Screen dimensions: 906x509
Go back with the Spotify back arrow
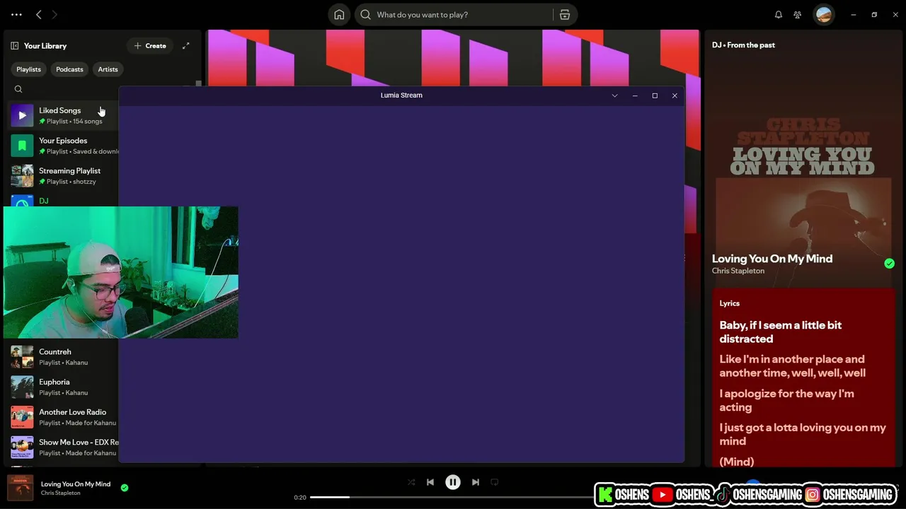tap(39, 14)
